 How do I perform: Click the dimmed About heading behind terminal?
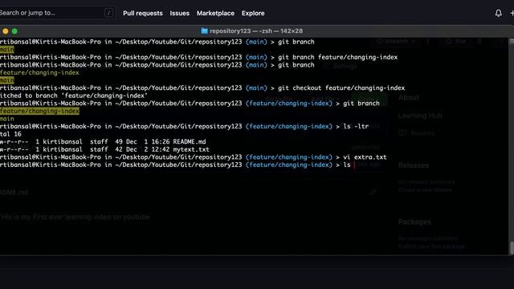pos(409,97)
